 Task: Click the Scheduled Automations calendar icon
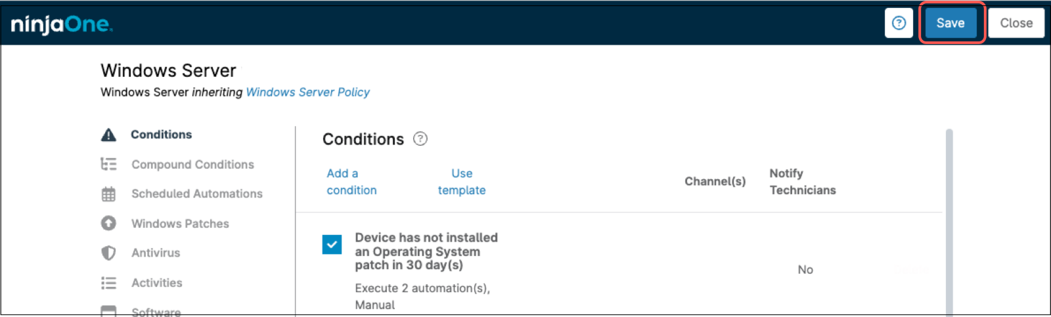point(108,194)
